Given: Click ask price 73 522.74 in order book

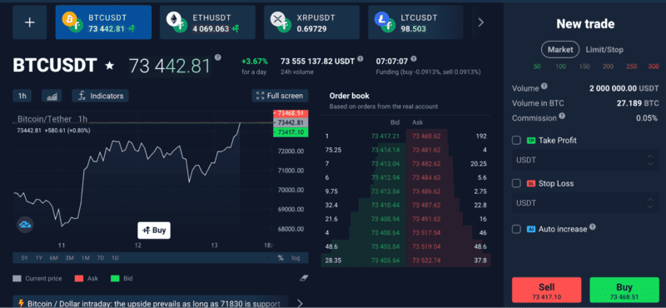Looking at the screenshot, I should tap(426, 260).
